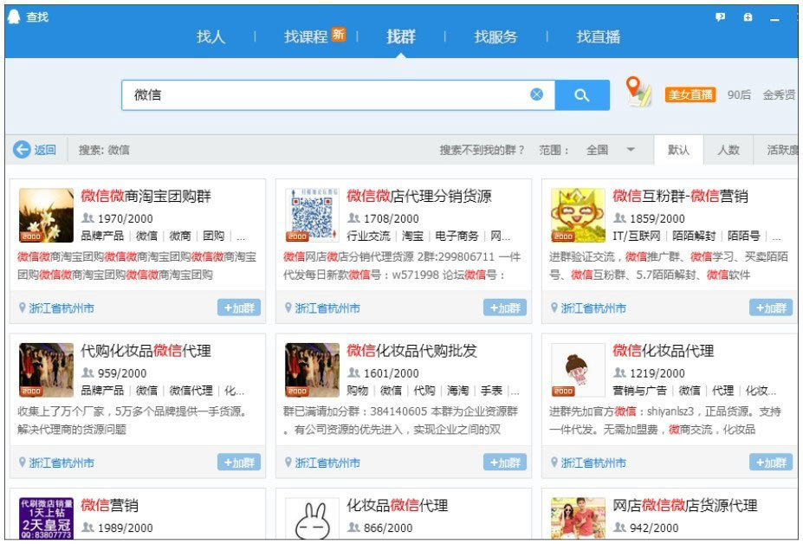The height and width of the screenshot is (544, 803).
Task: Sort results by 默认 tab
Action: click(x=678, y=150)
